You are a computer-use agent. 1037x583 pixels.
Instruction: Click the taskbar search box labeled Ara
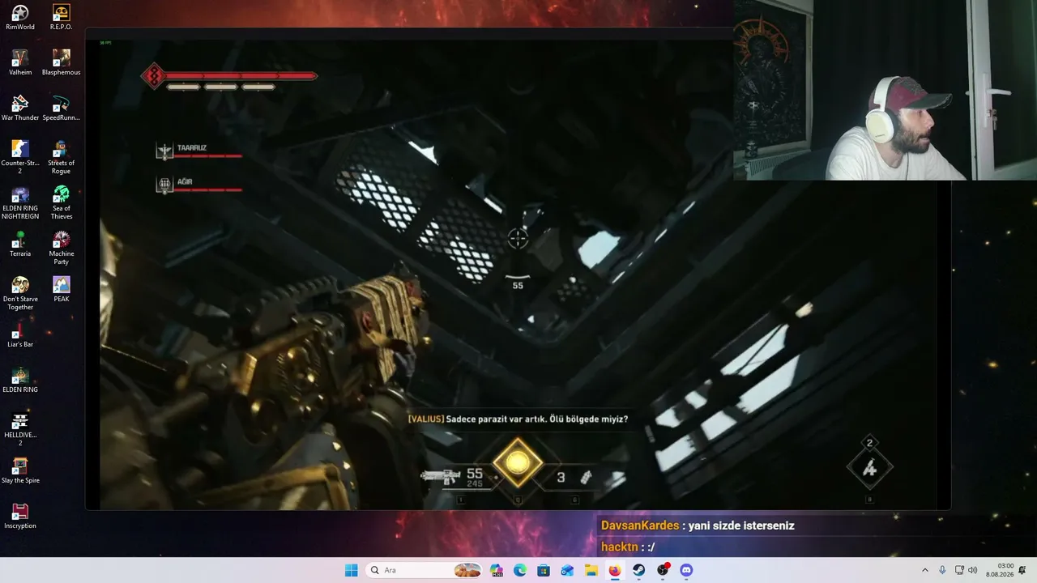[425, 570]
